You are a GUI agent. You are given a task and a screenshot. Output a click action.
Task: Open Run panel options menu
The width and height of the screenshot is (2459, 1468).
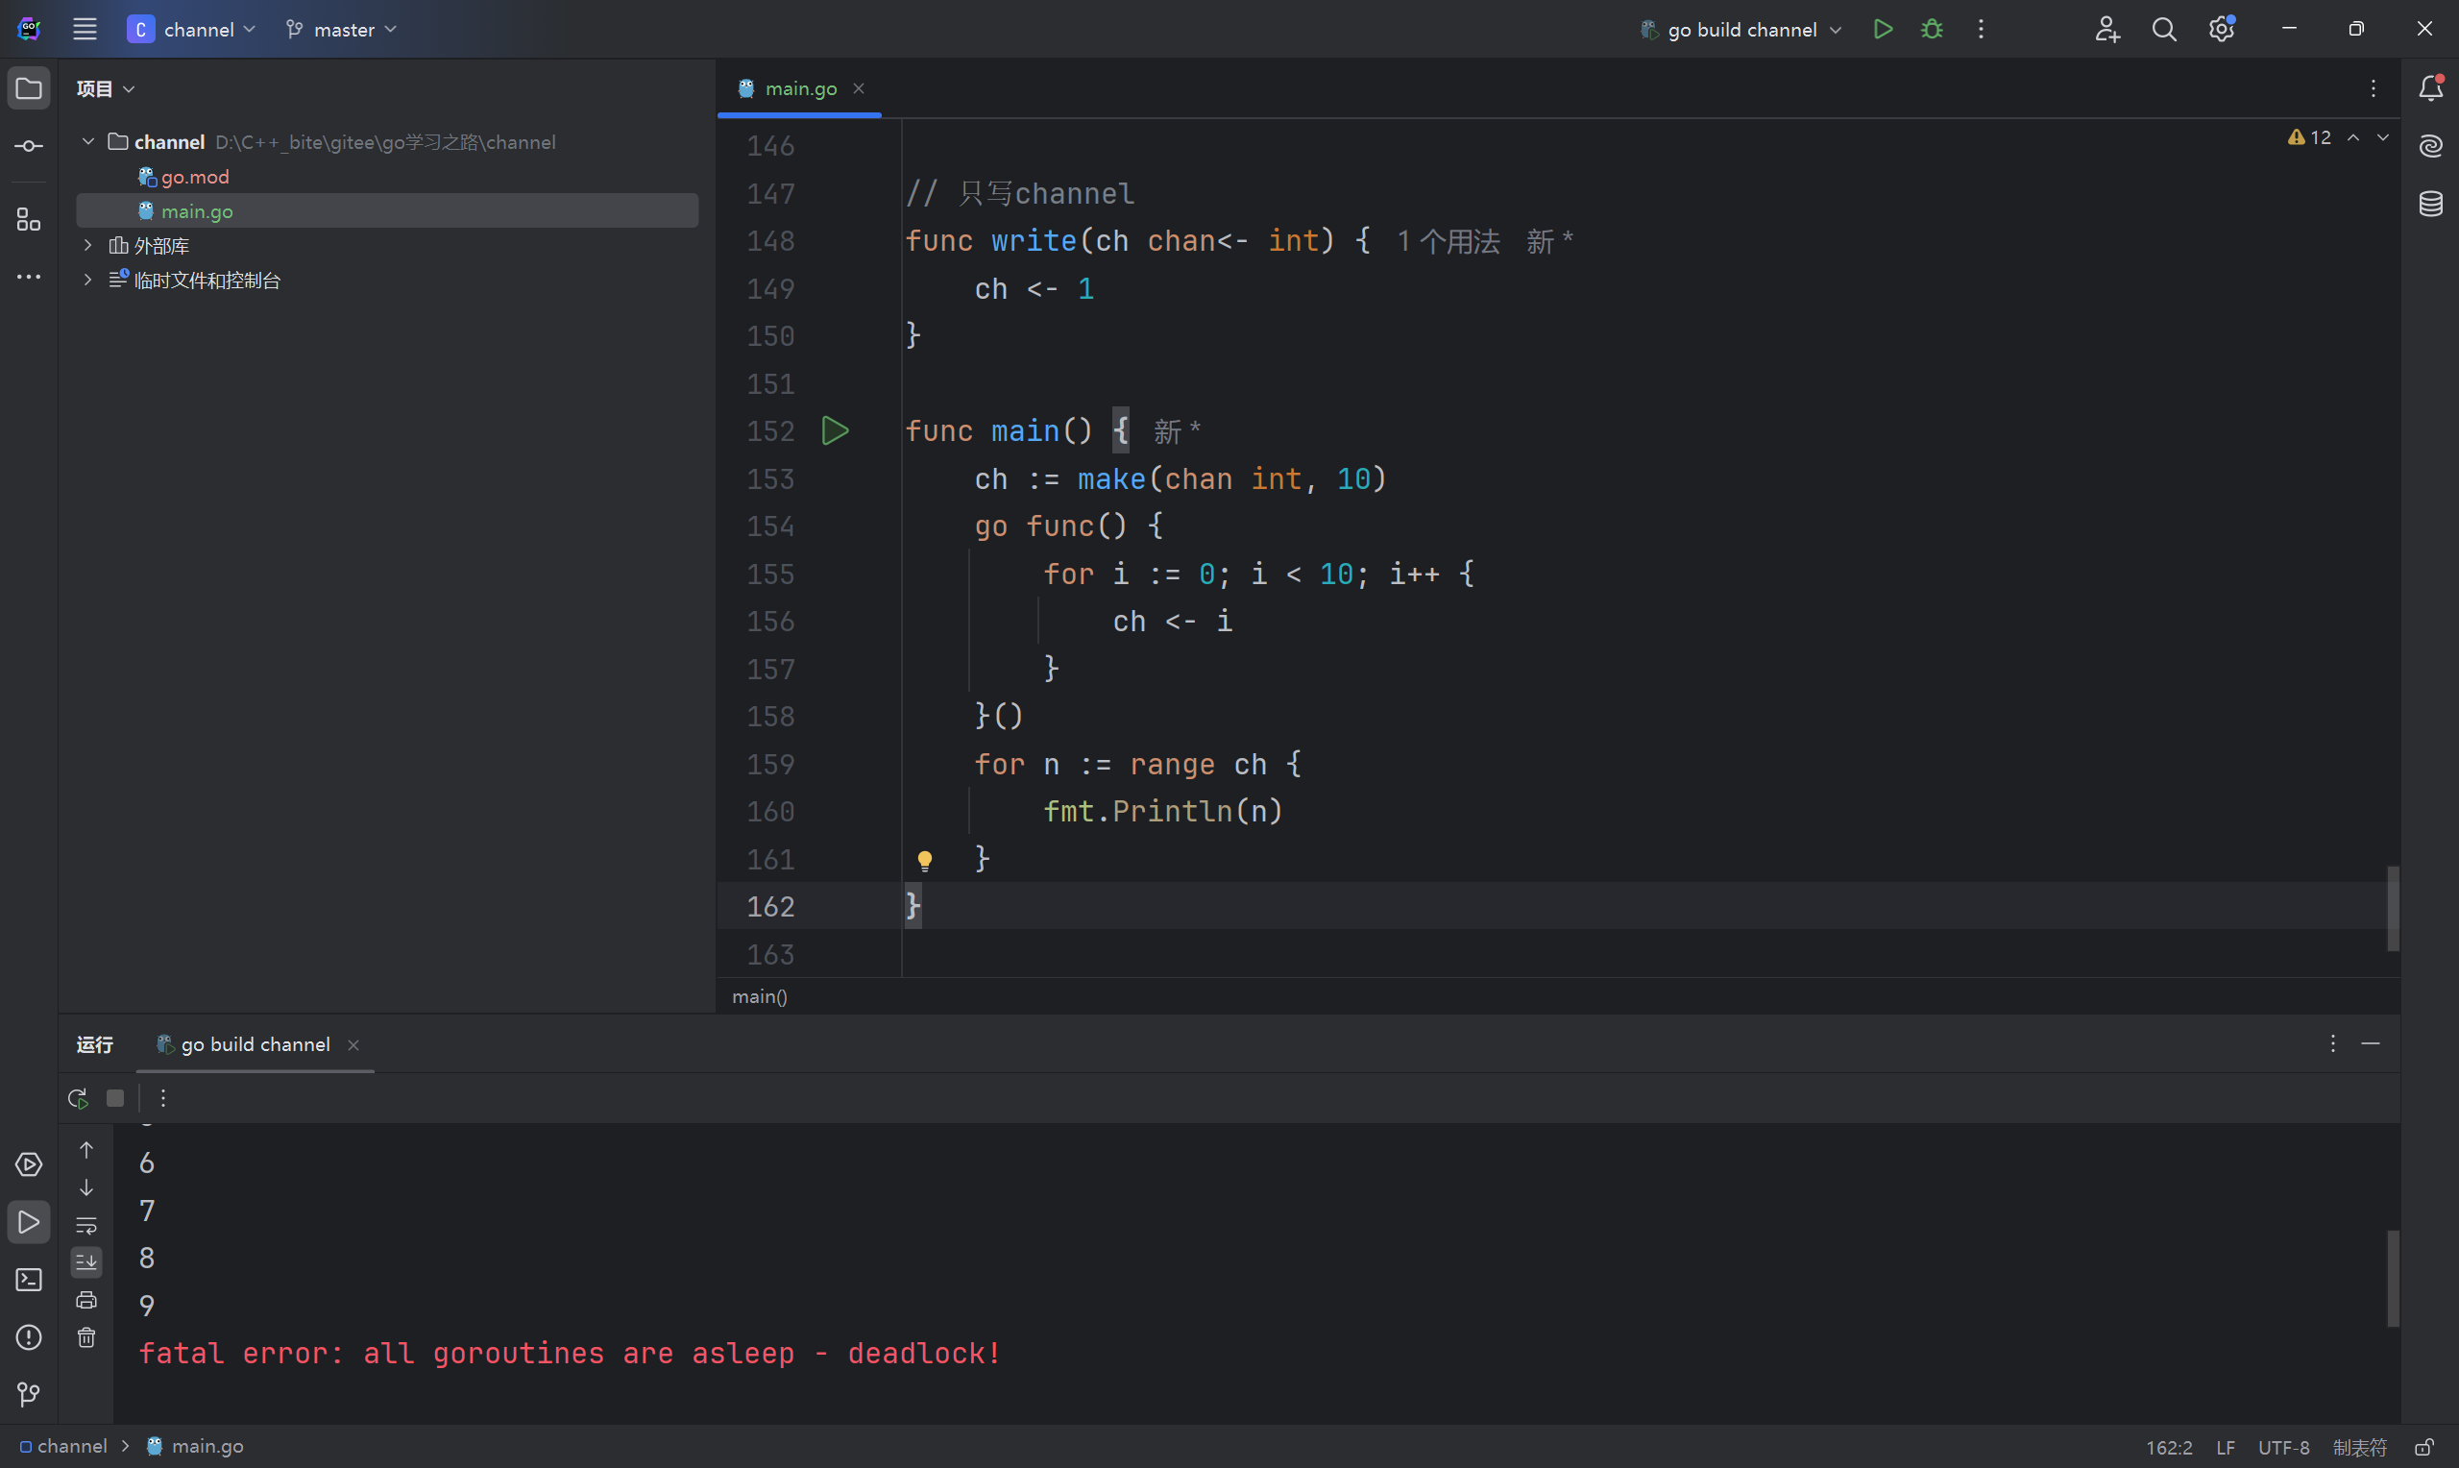coord(2332,1044)
